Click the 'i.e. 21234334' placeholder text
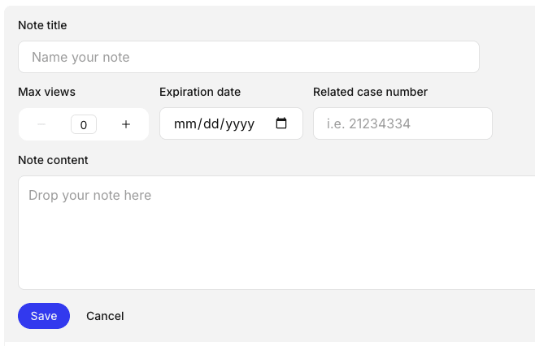This screenshot has height=346, width=535. (368, 124)
